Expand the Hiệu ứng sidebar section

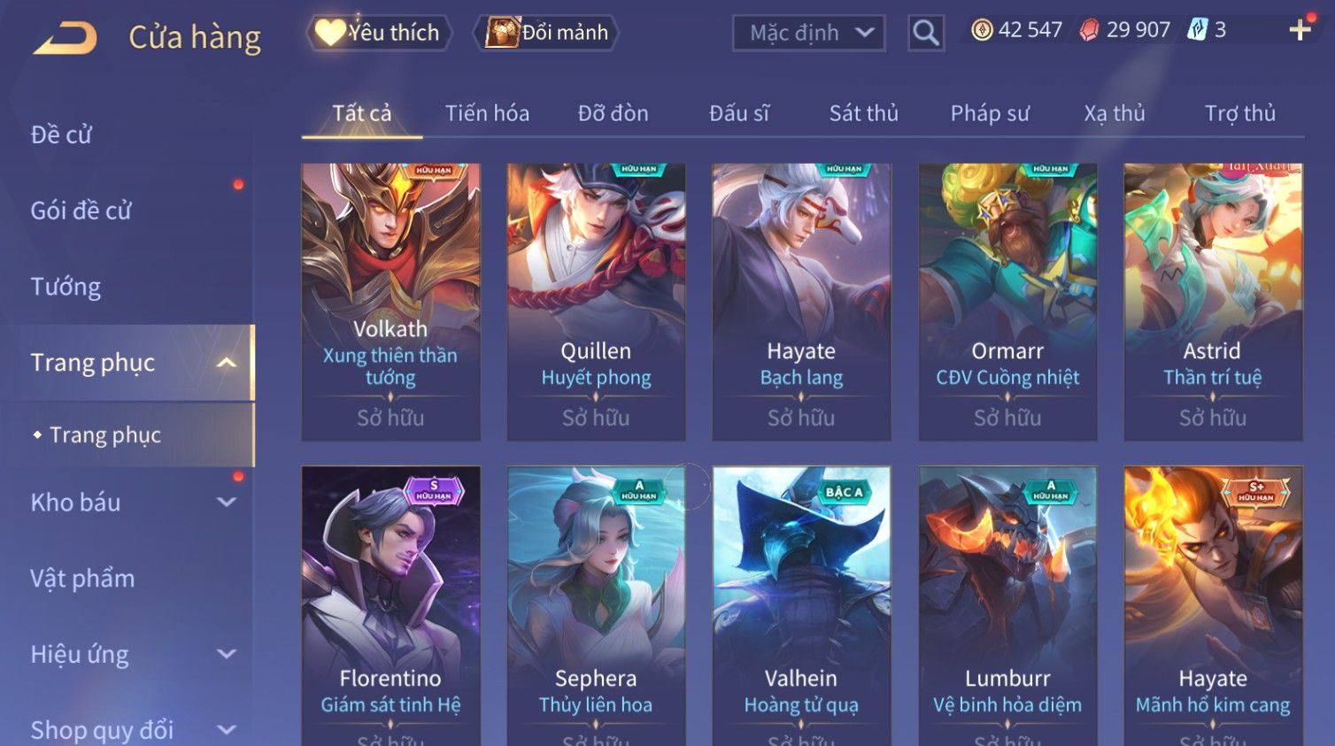click(227, 654)
